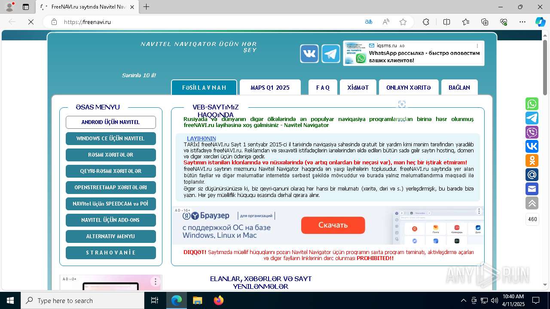This screenshot has width=550, height=309.
Task: Open Windows Start menu
Action: (x=10, y=300)
